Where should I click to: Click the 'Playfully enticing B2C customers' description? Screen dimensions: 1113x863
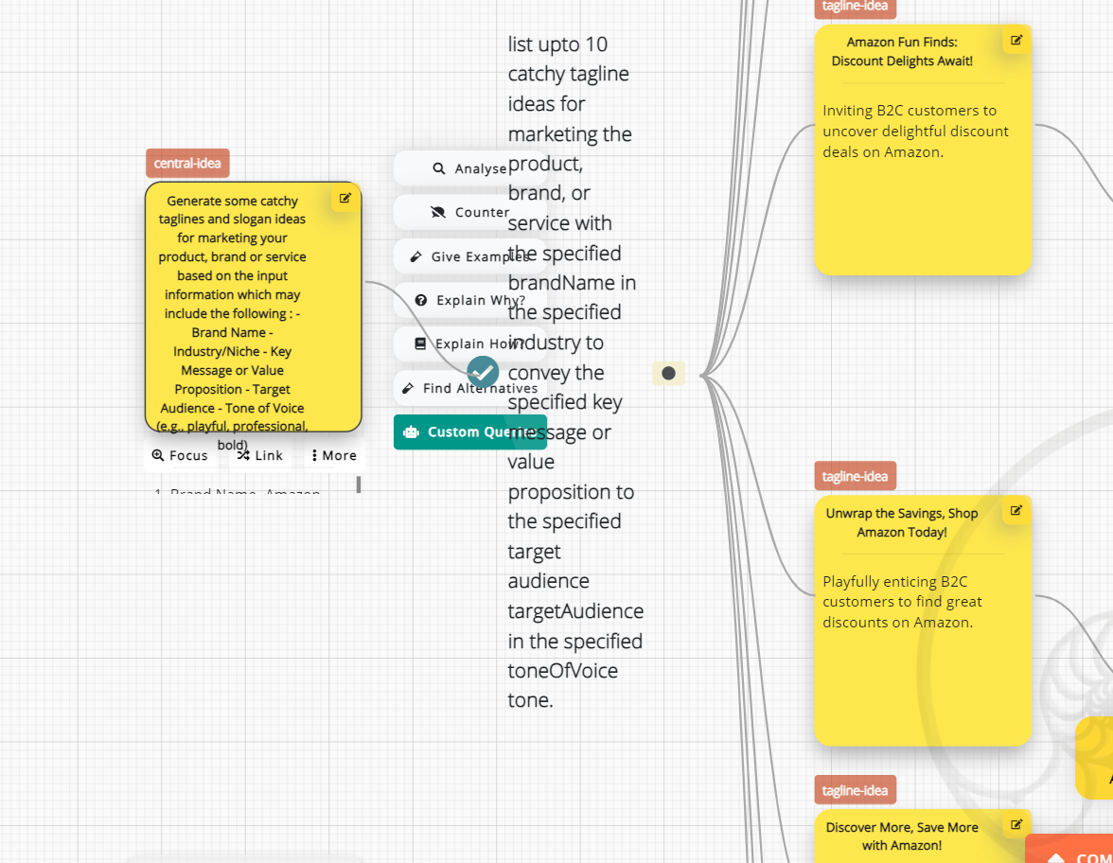pyautogui.click(x=902, y=602)
